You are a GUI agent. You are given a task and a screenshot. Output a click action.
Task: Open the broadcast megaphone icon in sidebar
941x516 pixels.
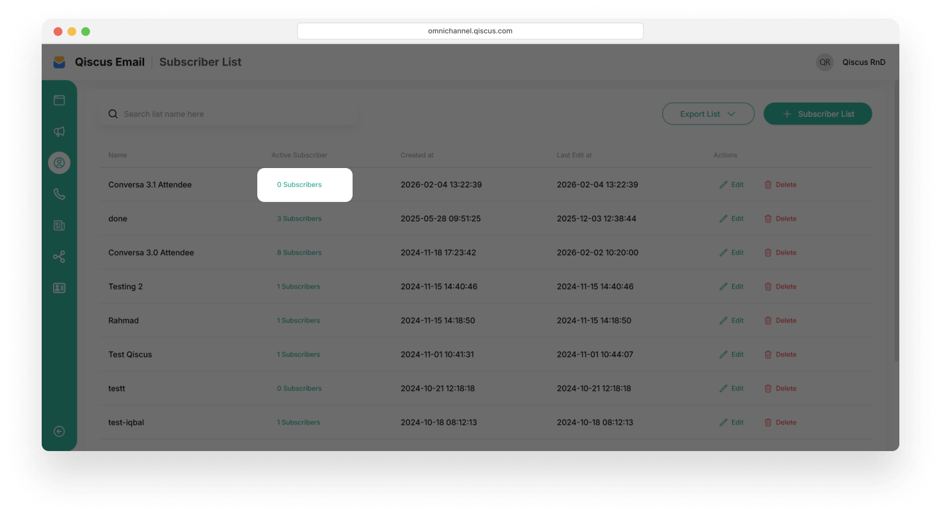coord(59,132)
